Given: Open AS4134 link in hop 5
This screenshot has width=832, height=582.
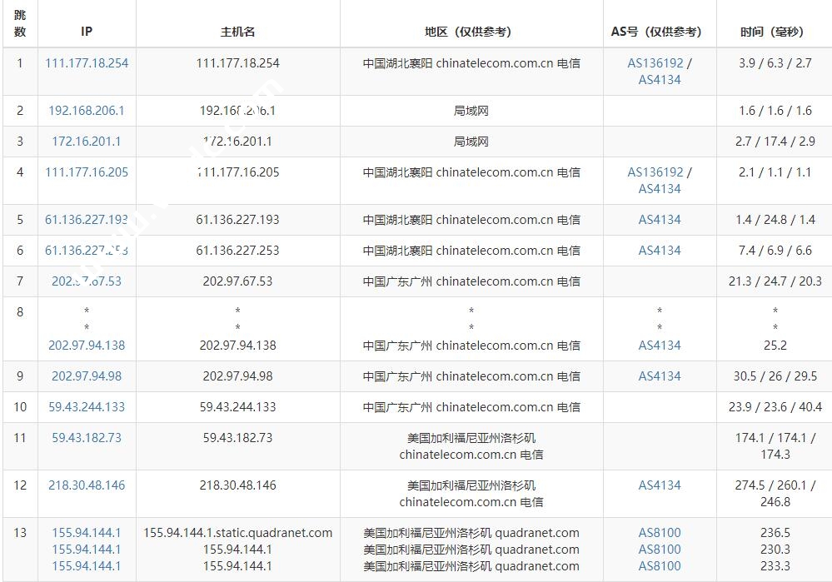Looking at the screenshot, I should [660, 220].
